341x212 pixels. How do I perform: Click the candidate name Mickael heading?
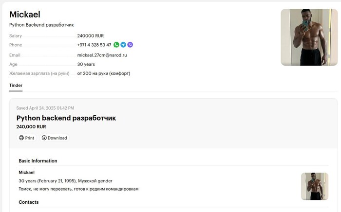pyautogui.click(x=25, y=15)
